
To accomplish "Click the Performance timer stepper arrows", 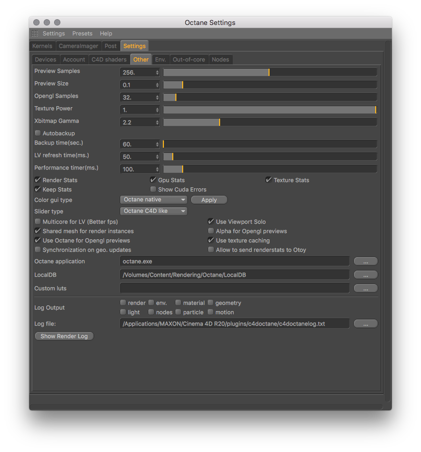I will coord(157,169).
